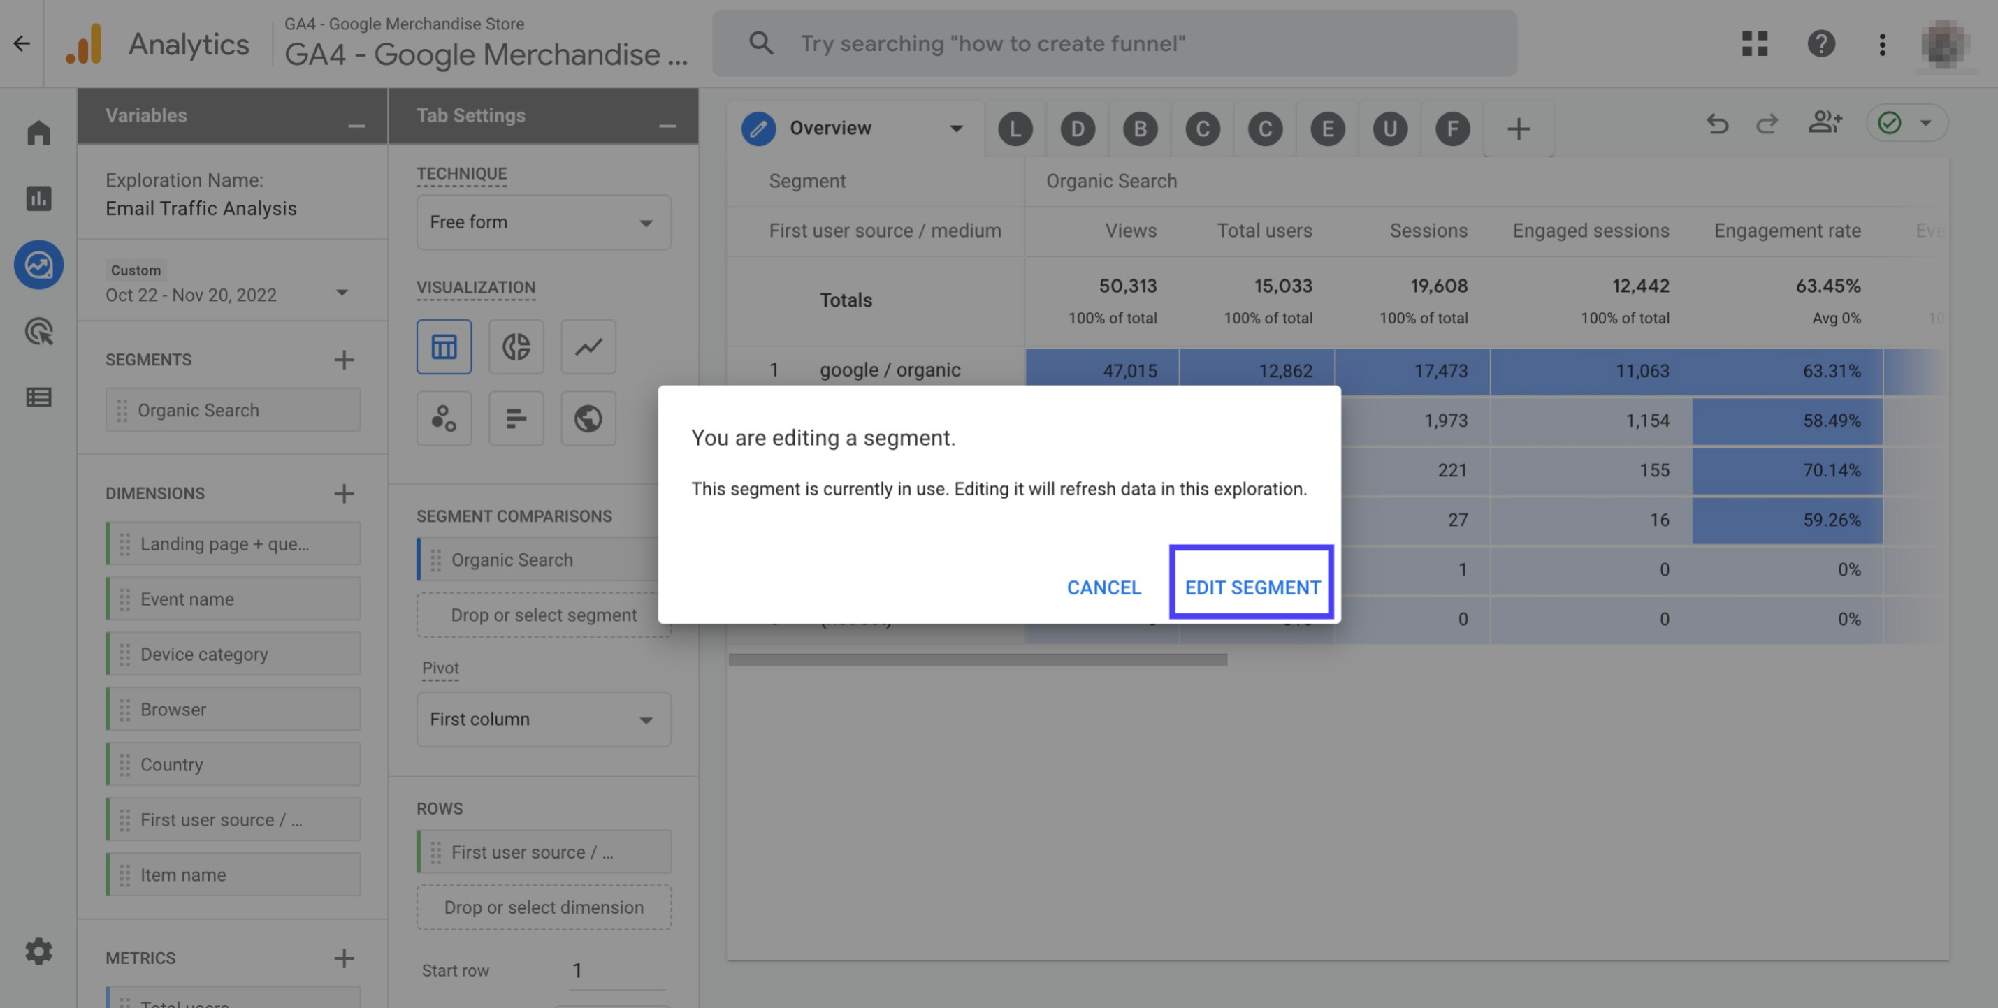The height and width of the screenshot is (1008, 1998).
Task: Open the three-dot more options menu
Action: point(1883,43)
